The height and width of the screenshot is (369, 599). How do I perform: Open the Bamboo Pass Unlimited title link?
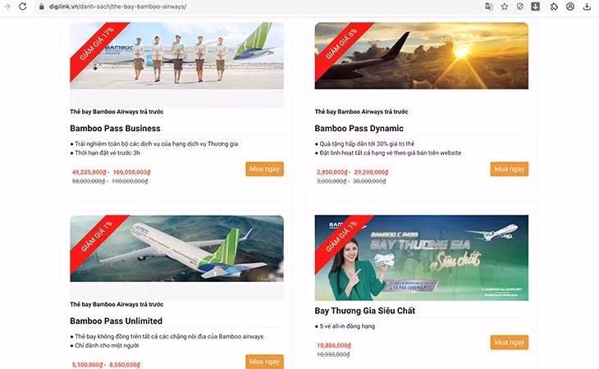116,321
